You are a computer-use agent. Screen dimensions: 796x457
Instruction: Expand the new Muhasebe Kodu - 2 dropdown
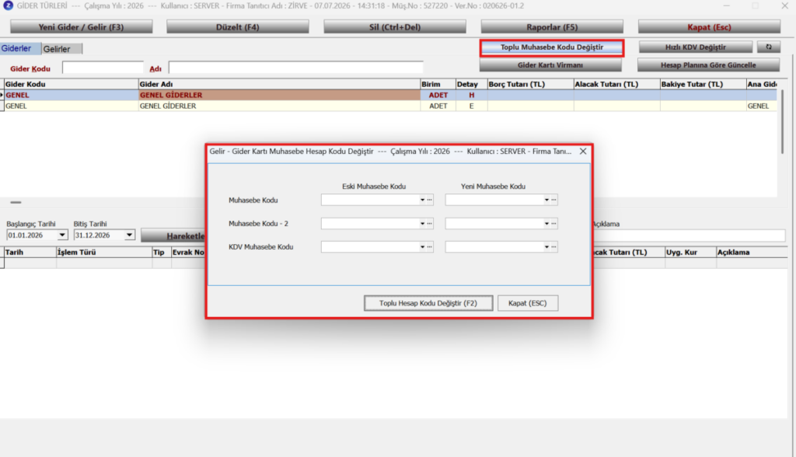pyautogui.click(x=546, y=223)
